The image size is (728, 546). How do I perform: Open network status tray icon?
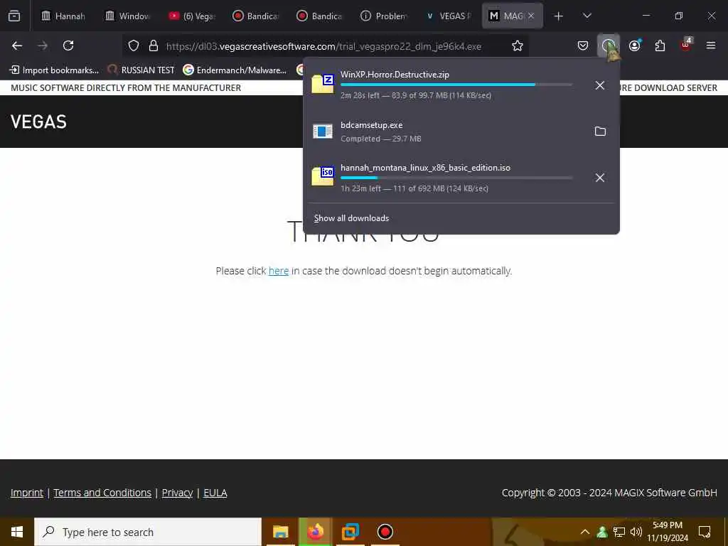[x=619, y=532]
